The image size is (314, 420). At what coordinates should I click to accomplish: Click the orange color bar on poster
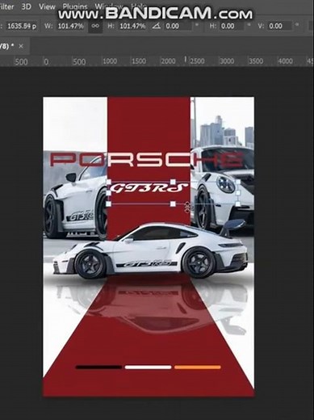(x=198, y=367)
